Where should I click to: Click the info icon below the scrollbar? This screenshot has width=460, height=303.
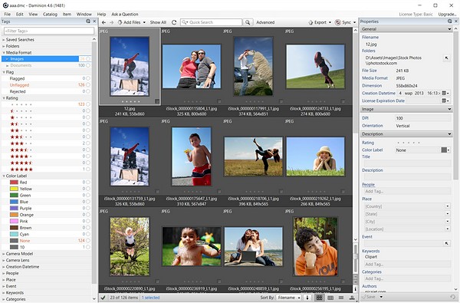pos(355,289)
